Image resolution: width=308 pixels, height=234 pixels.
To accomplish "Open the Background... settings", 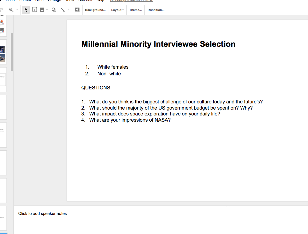I will pos(95,10).
